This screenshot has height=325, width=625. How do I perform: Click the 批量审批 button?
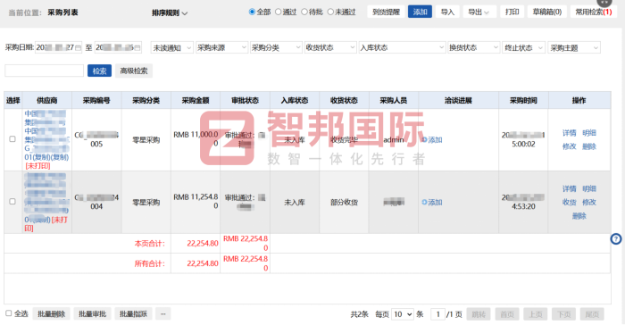93,313
